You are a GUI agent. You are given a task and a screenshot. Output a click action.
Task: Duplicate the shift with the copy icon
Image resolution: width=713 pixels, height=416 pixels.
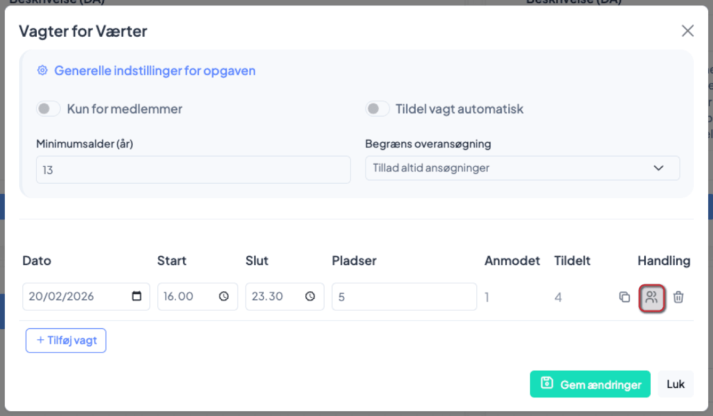tap(625, 297)
